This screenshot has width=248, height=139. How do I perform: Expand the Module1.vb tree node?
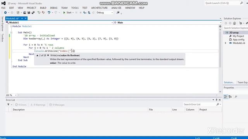coord(226,43)
